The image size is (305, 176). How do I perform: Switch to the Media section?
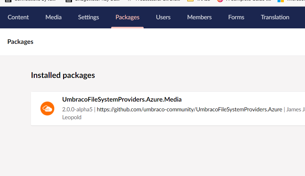point(53,17)
